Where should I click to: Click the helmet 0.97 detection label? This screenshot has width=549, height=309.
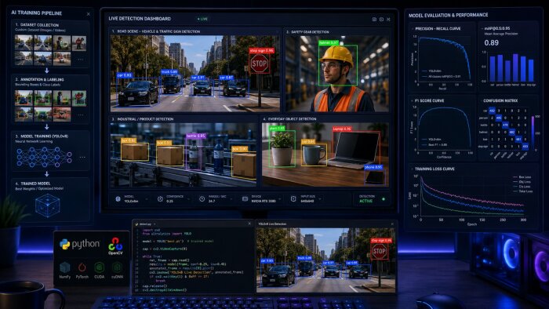tap(329, 42)
